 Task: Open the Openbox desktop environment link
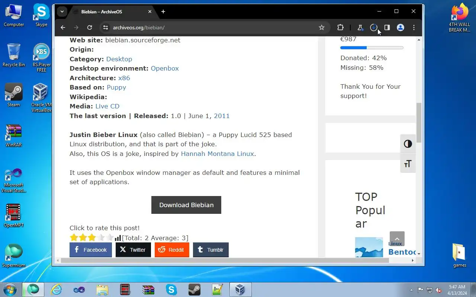click(165, 68)
